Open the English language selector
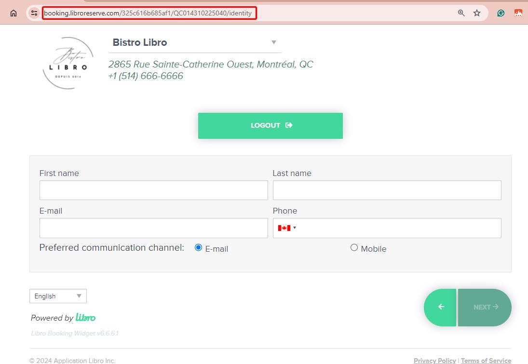 [x=57, y=296]
